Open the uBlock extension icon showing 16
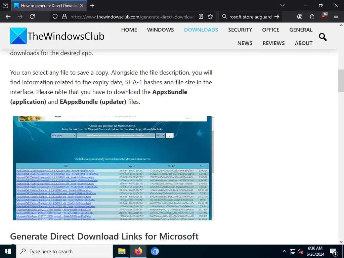344x258 pixels. click(324, 16)
